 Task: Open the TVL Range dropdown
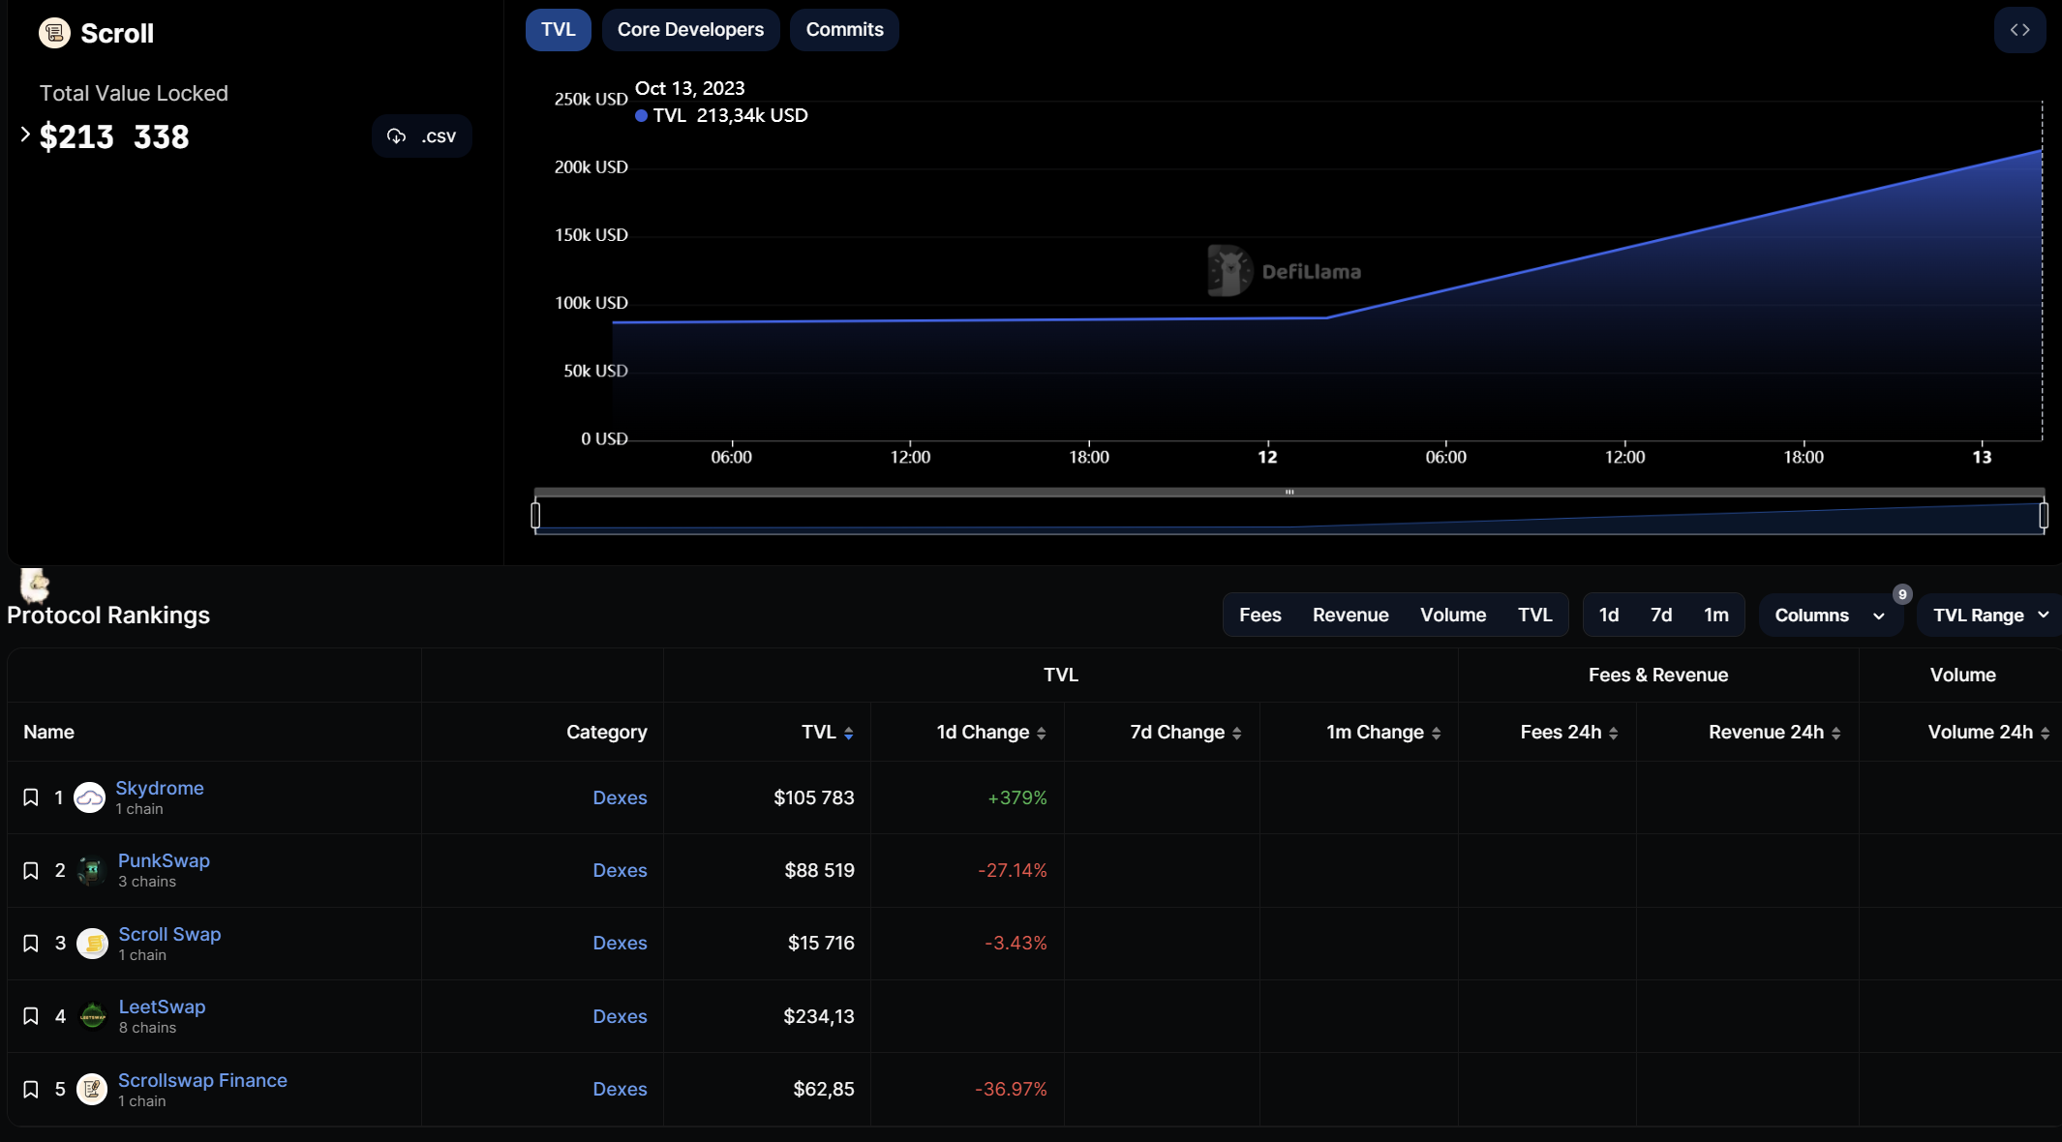1990,616
